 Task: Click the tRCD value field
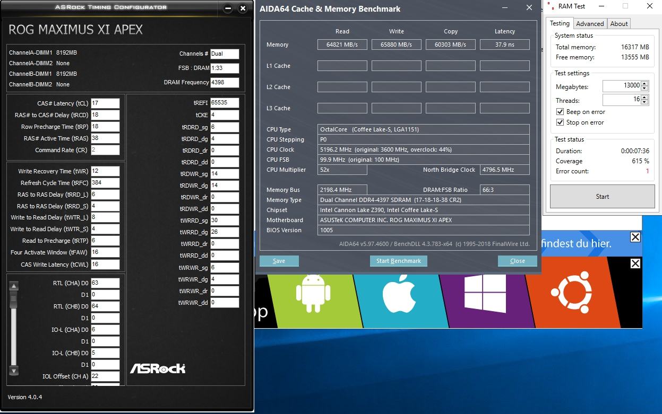[105, 115]
